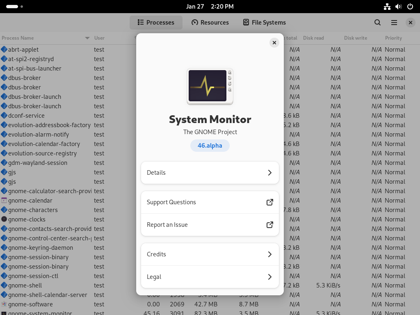The width and height of the screenshot is (420, 315).
Task: Click the gnome-shell-calendar-server process icon
Action: [4, 294]
